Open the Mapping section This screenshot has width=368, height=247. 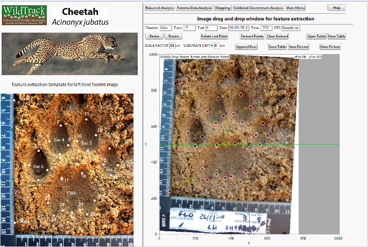(x=222, y=8)
